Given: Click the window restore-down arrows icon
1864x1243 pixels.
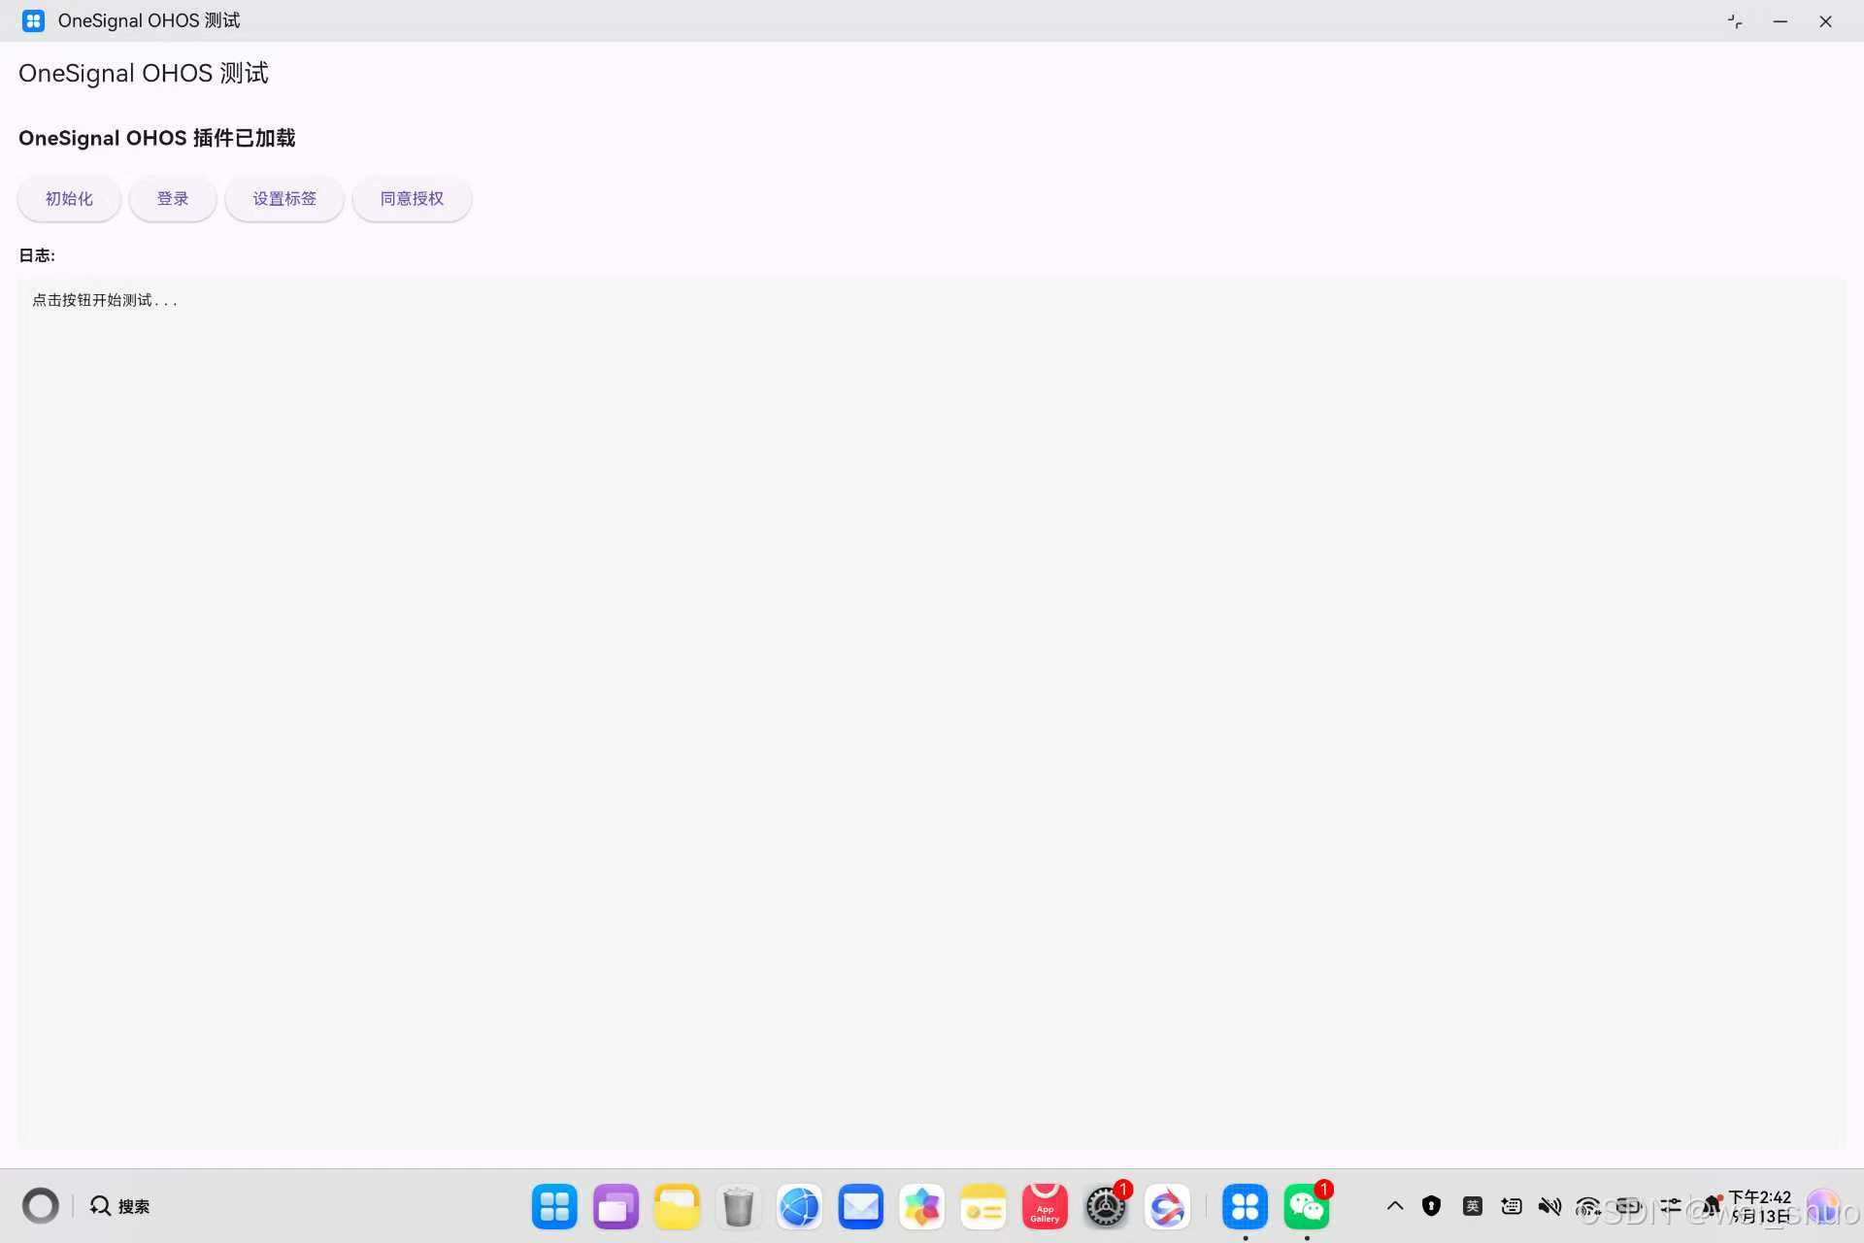Looking at the screenshot, I should [x=1735, y=21].
